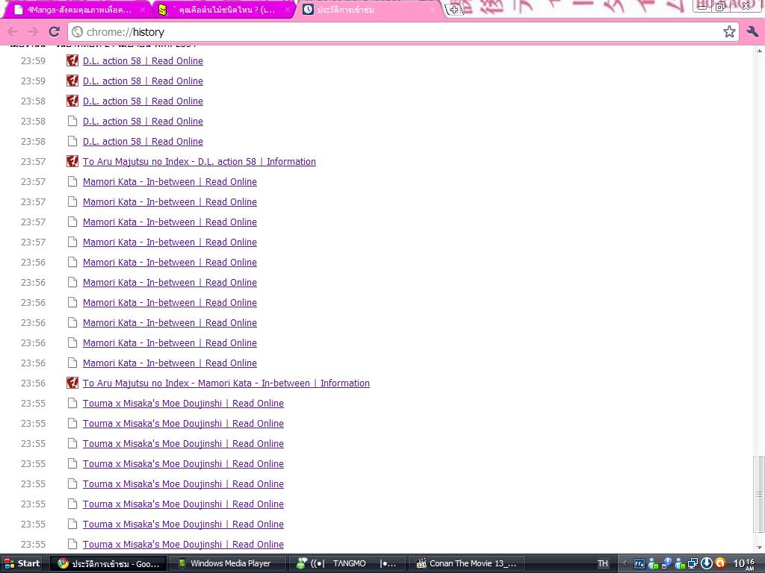Switch to Chrome window in the taskbar
Viewport: 765px width, 573px height.
coord(108,564)
